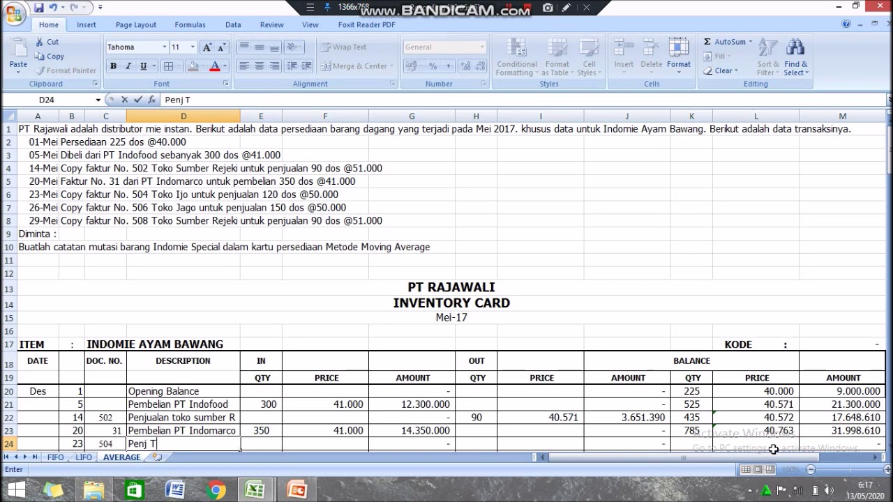Open the font name dropdown (Tahoma)
Image resolution: width=893 pixels, height=502 pixels.
[165, 47]
